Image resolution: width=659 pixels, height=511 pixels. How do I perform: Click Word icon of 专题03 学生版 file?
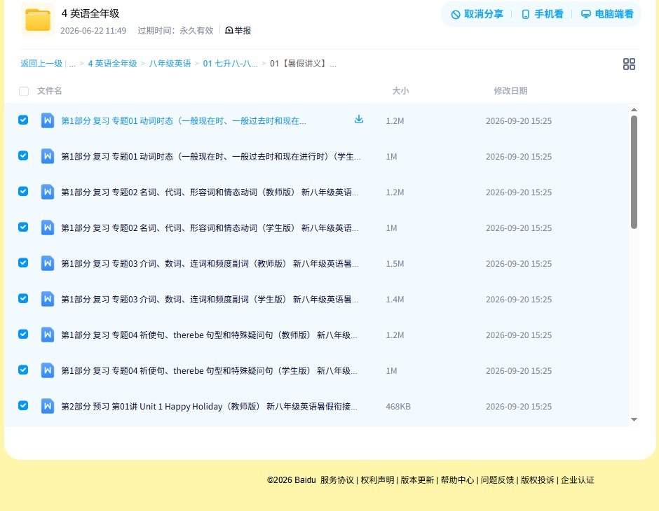click(48, 299)
